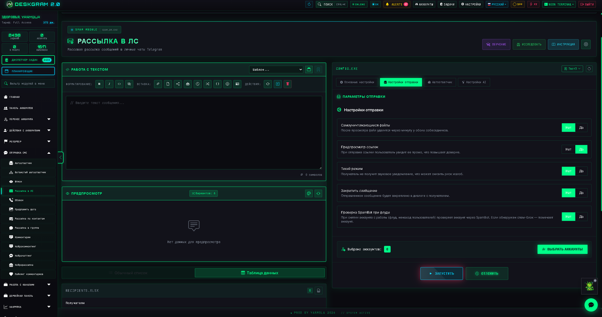The width and height of the screenshot is (602, 317).
Task: Set Самоуничтожающиеся файлы to Нет
Action: click(569, 127)
